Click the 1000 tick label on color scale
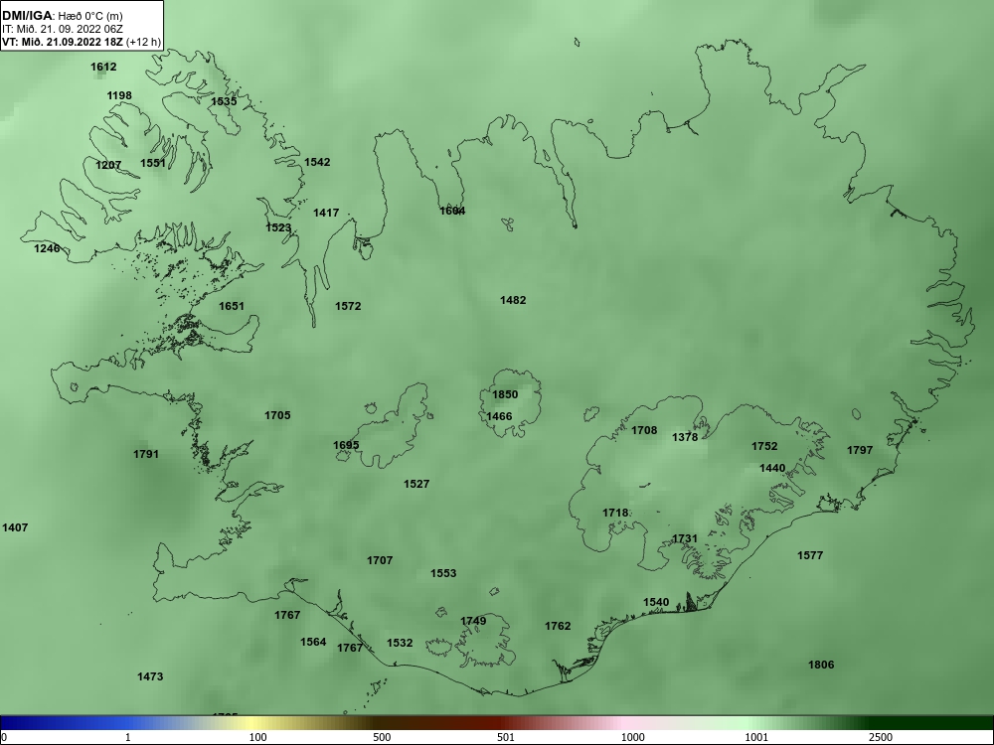Image resolution: width=994 pixels, height=745 pixels. pos(632,737)
